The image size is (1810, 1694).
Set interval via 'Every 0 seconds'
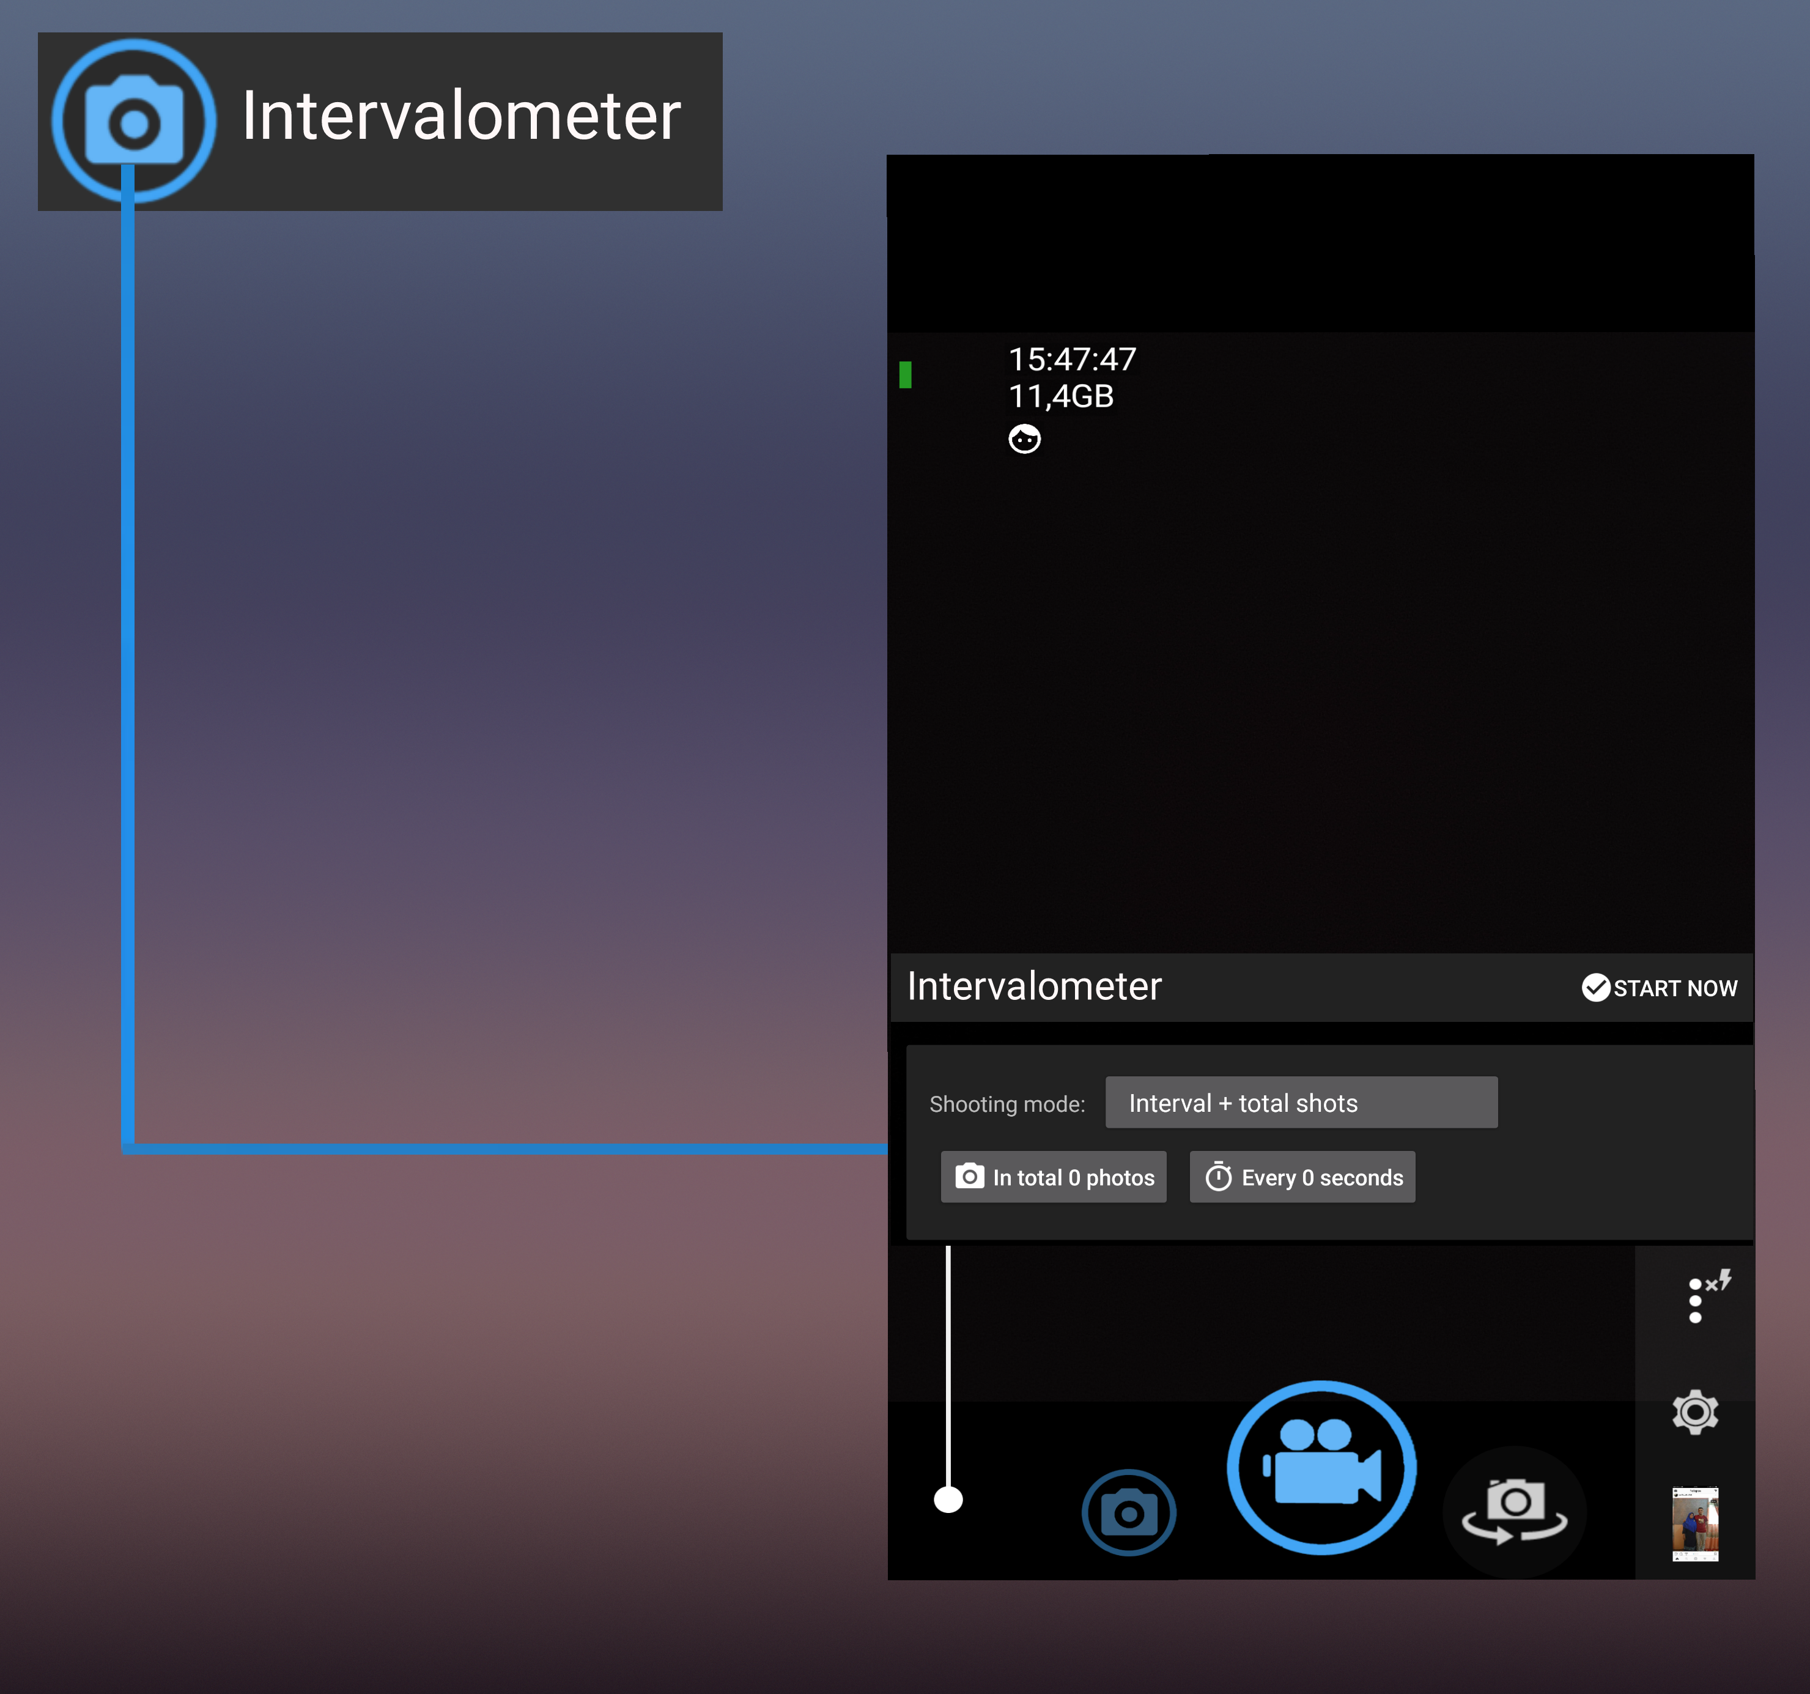point(1302,1177)
